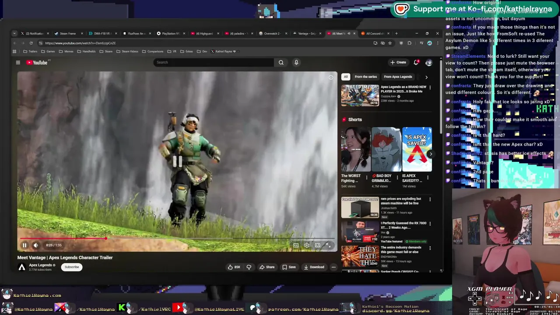Show next Shorts with the arrow
The image size is (560, 315).
tap(430, 154)
